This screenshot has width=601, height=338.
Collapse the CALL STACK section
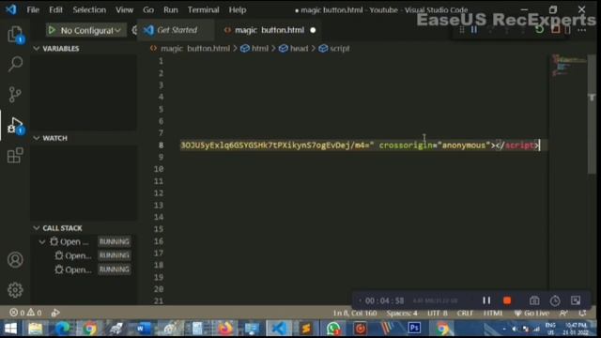85,228
